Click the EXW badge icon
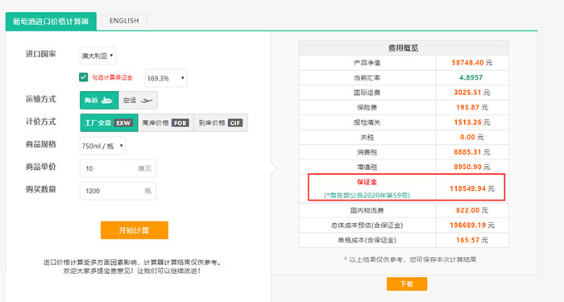This screenshot has height=302, width=564. (123, 123)
